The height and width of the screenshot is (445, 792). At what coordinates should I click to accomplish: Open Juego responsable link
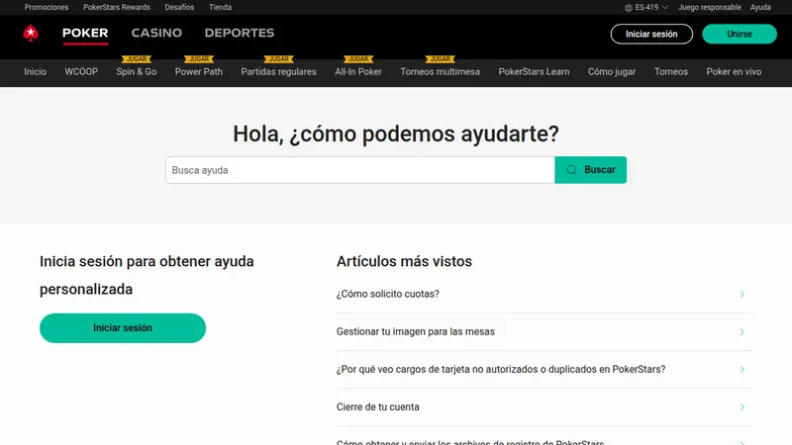tap(710, 8)
